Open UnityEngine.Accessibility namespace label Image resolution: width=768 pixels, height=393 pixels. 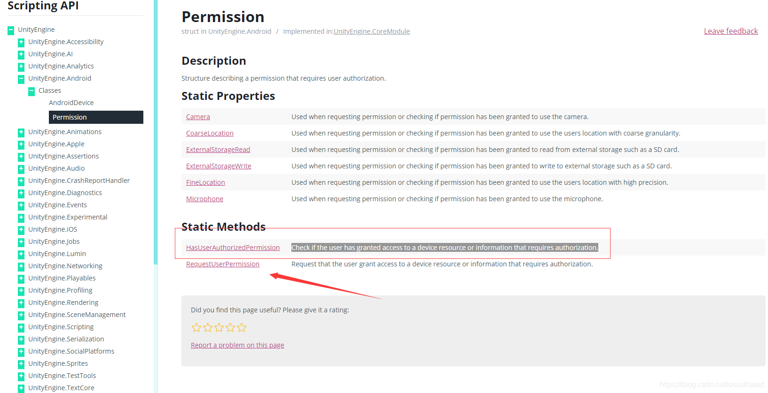[66, 42]
